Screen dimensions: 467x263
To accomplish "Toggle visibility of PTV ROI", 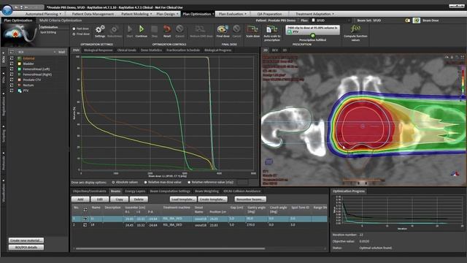I will (12, 91).
